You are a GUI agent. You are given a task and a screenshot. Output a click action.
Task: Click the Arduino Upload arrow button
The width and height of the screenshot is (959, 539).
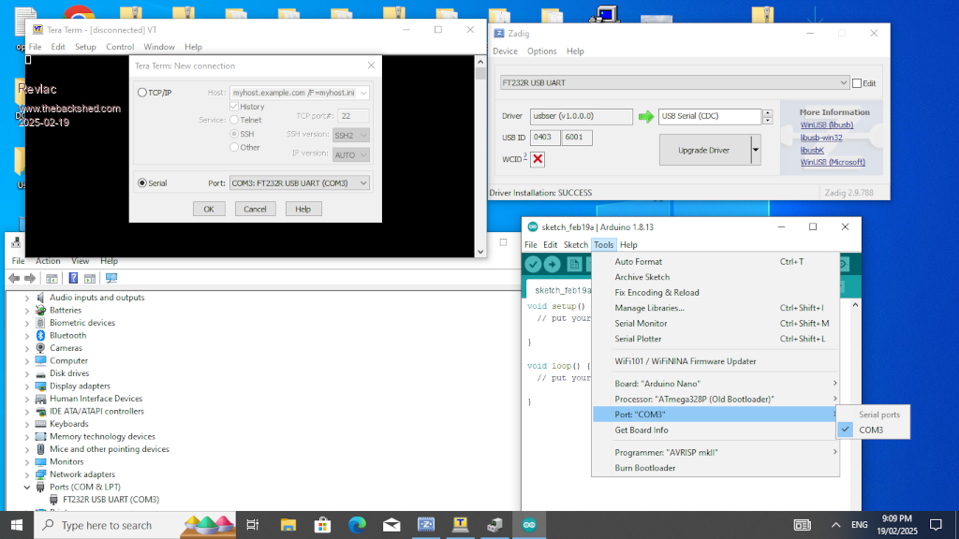(552, 265)
